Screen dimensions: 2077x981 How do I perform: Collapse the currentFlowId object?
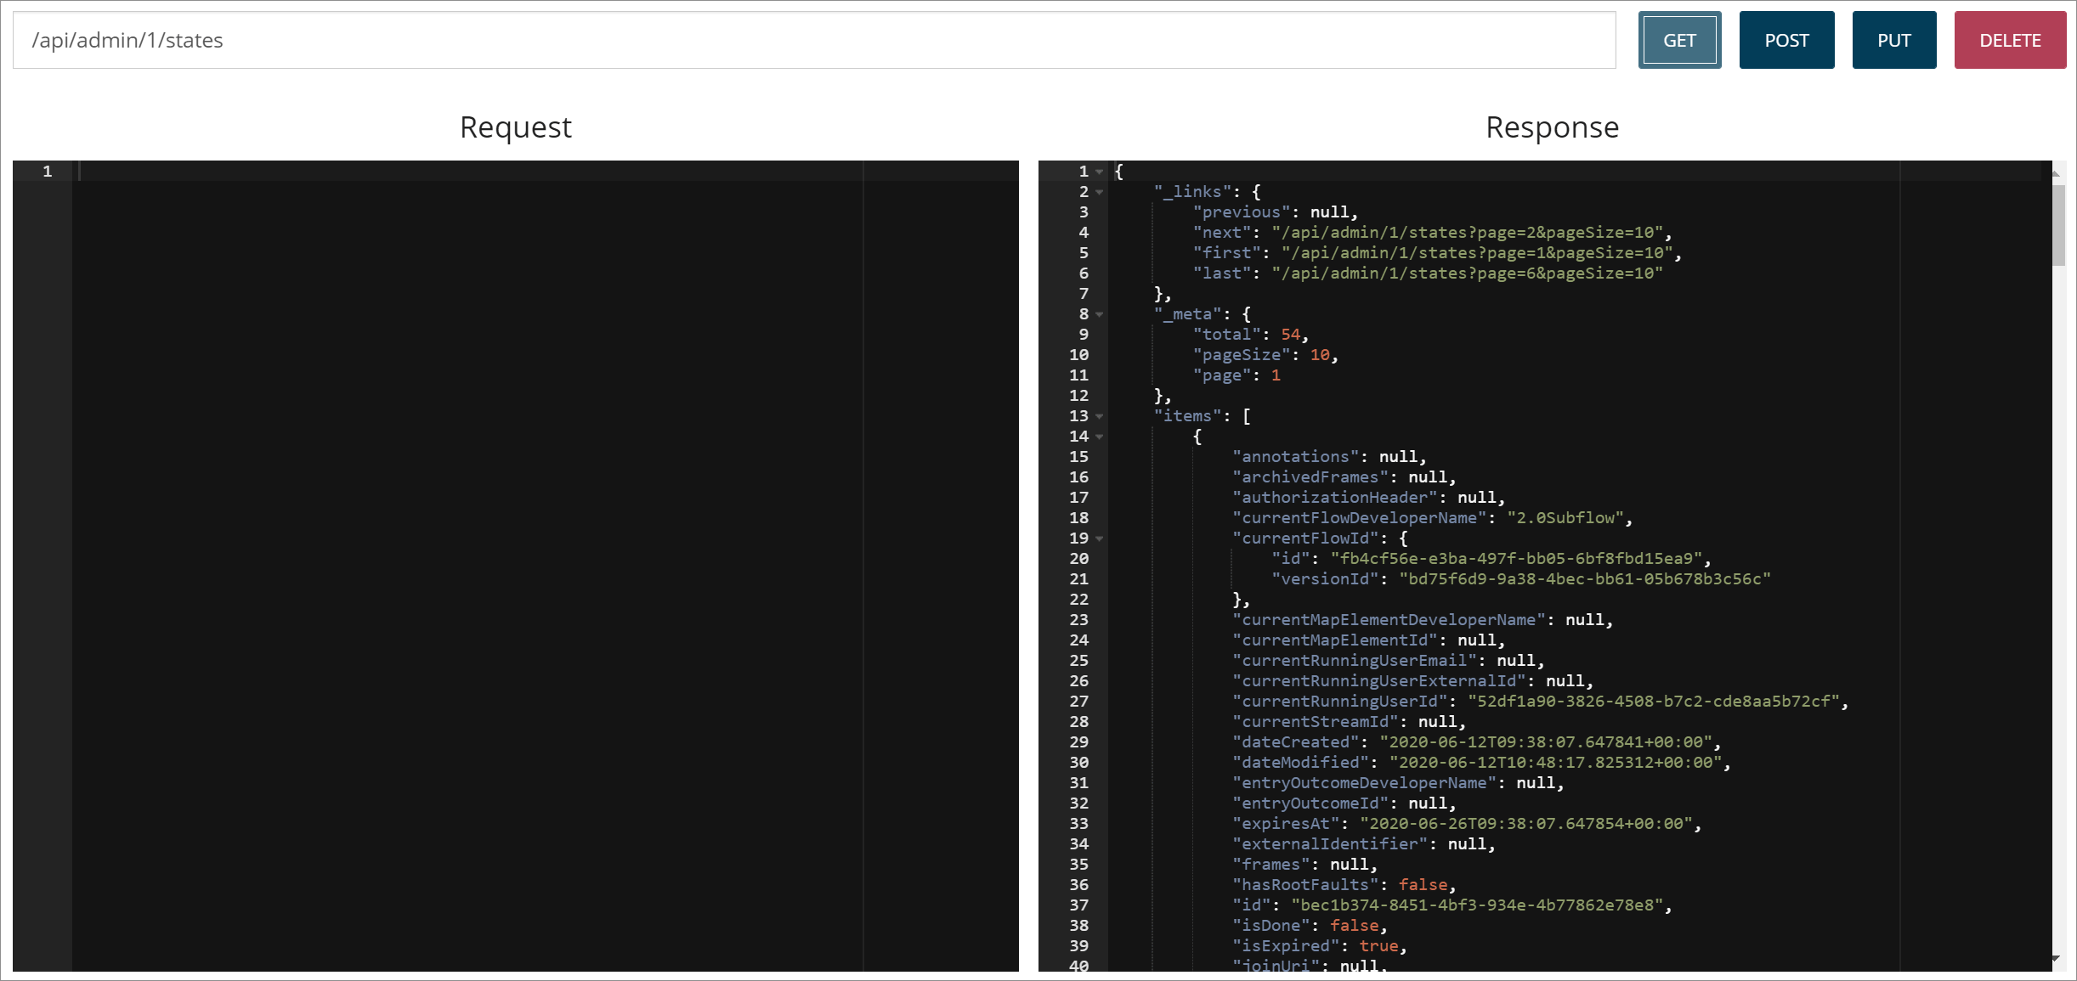[1101, 538]
